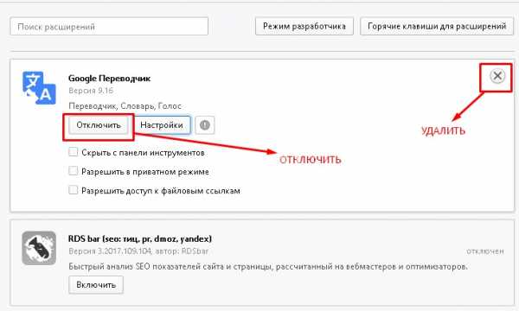This screenshot has height=311, width=519.
Task: Tick the Скрыть с панели инструментов checkbox
Action: [x=74, y=152]
